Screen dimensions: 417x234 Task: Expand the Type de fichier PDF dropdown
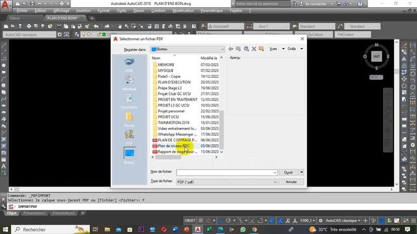click(275, 182)
